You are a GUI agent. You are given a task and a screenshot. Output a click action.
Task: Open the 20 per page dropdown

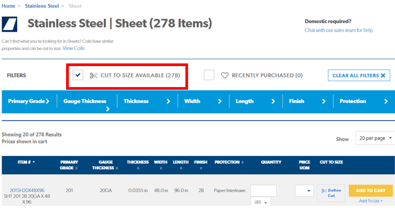[375, 138]
